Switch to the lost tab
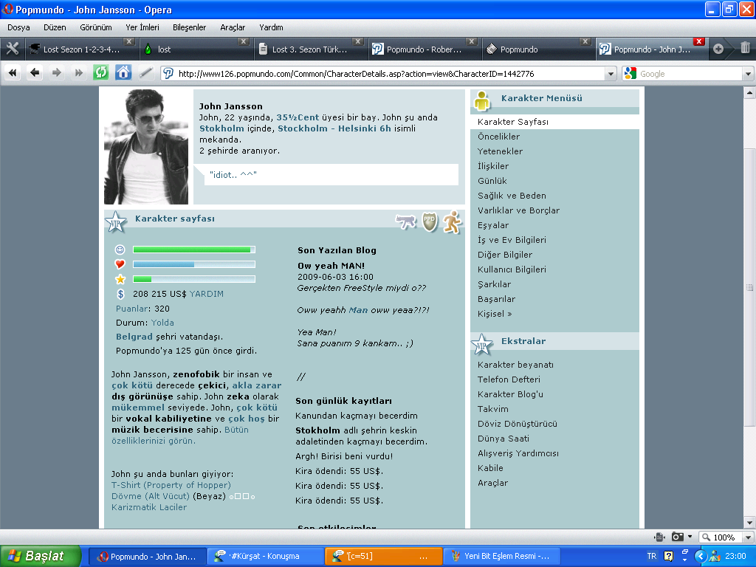Image resolution: width=756 pixels, height=567 pixels. [x=195, y=49]
